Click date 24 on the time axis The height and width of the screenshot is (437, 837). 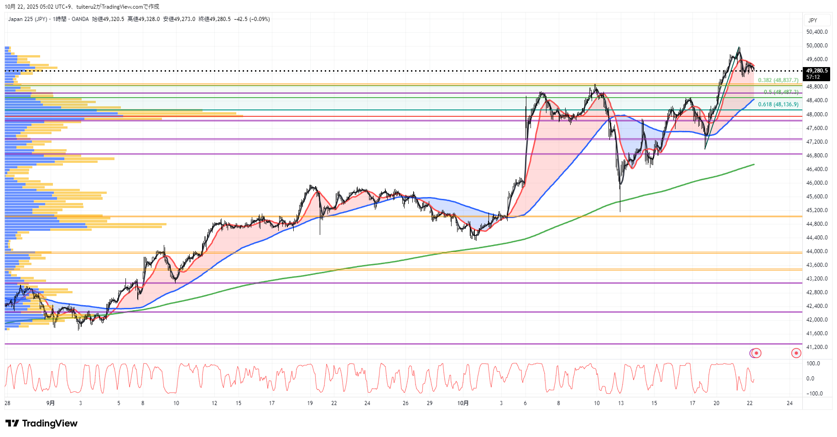[x=790, y=403]
